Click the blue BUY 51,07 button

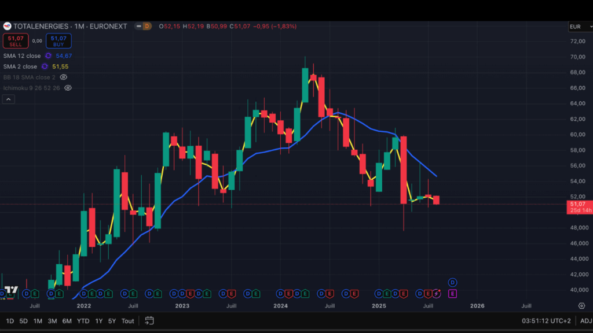[58, 41]
